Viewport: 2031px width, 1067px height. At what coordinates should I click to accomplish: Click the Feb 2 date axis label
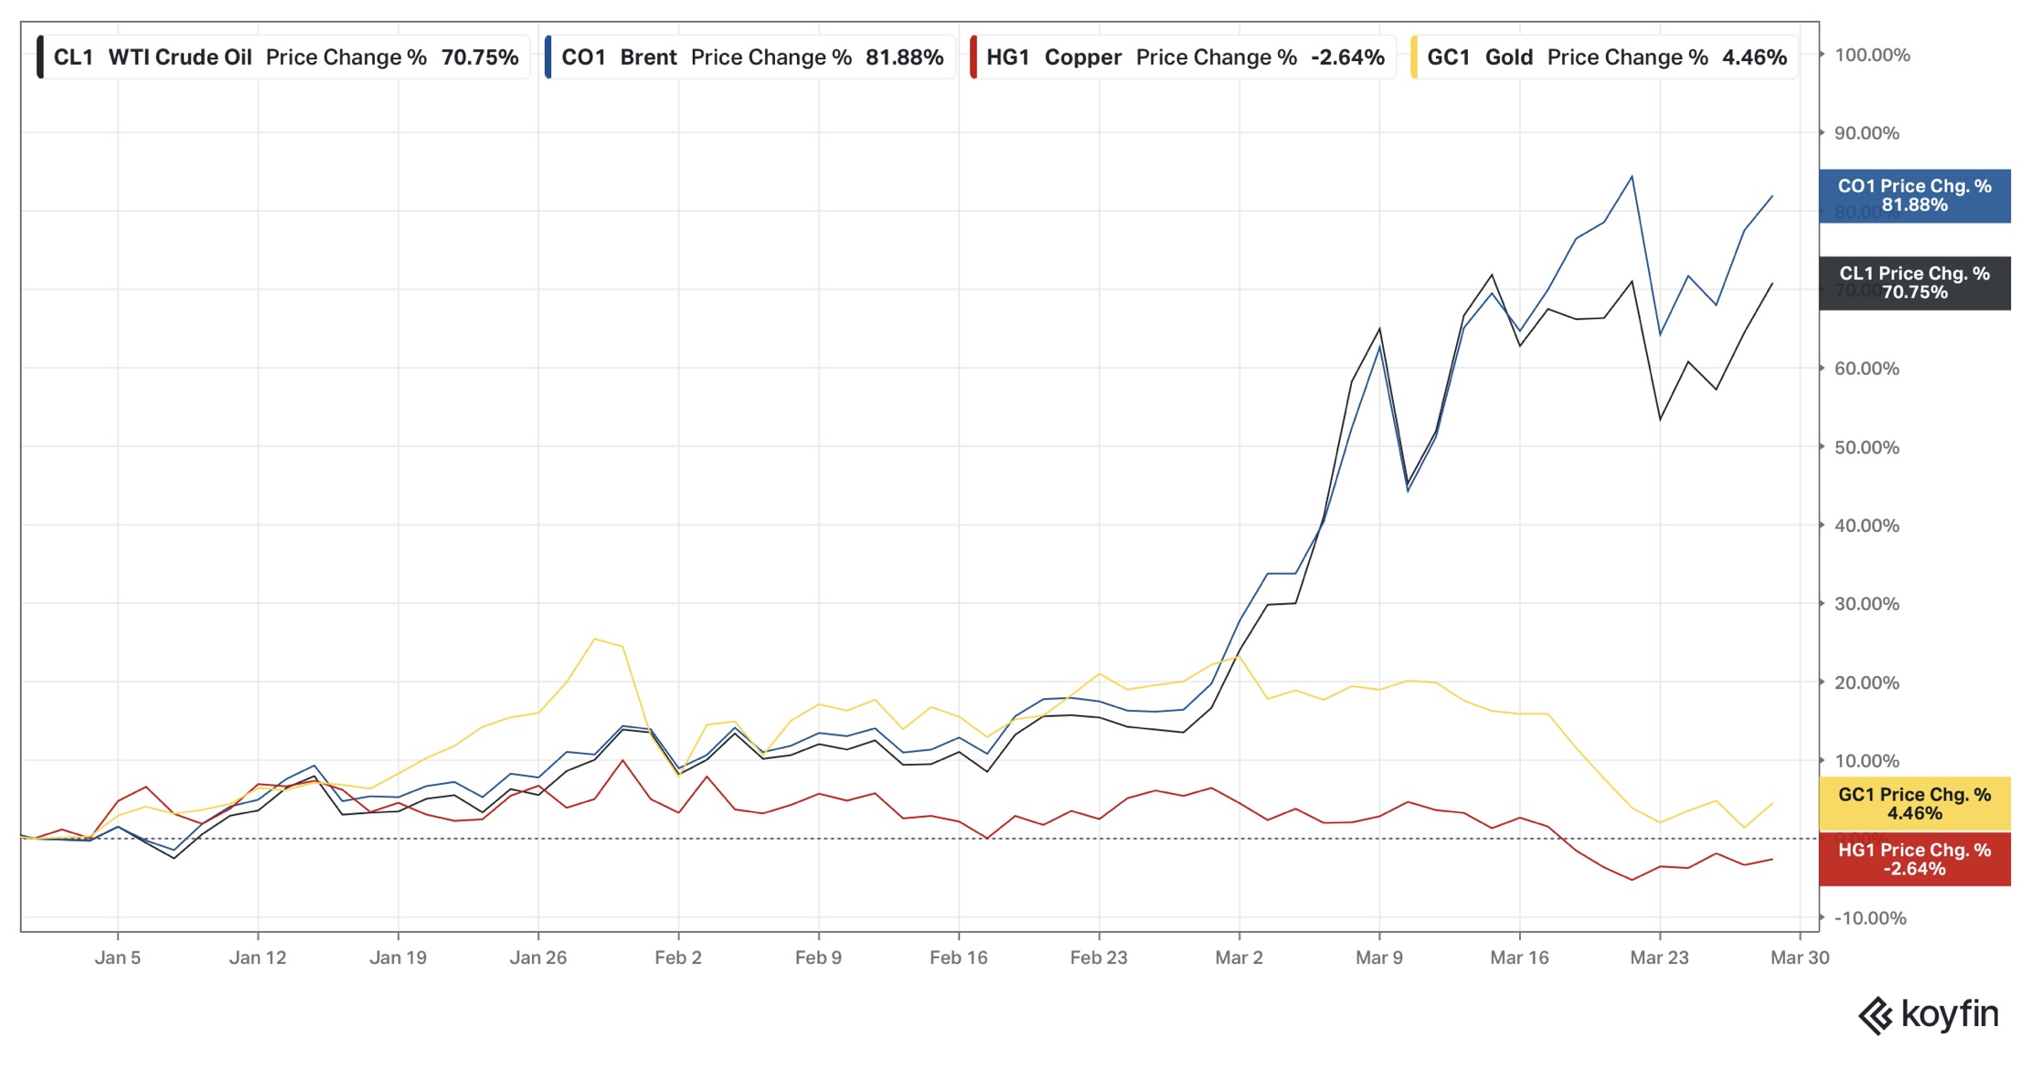point(677,957)
